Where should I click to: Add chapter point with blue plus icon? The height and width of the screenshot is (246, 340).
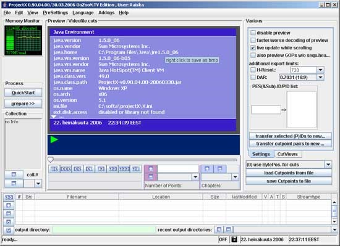pyautogui.click(x=207, y=168)
